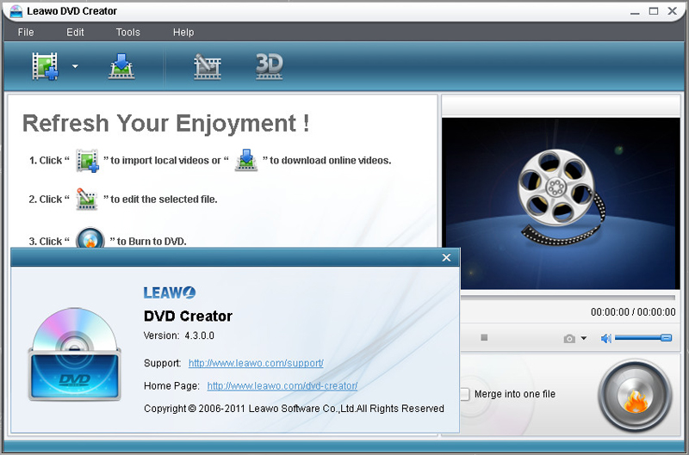The image size is (689, 455).
Task: Click the Copyright 2006-2011 Leawo Software text
Action: tap(294, 409)
